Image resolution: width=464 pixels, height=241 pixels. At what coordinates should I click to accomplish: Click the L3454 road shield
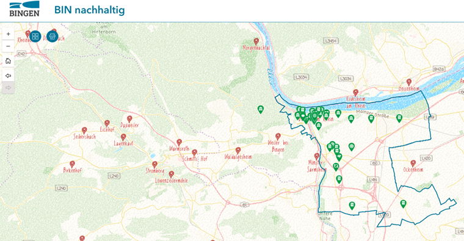tap(331, 41)
